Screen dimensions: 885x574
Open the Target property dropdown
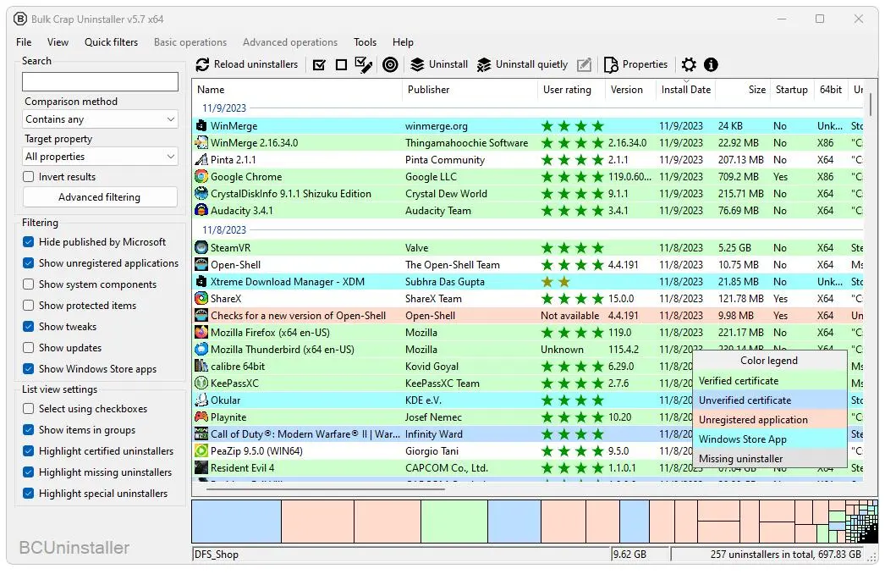[x=101, y=157]
